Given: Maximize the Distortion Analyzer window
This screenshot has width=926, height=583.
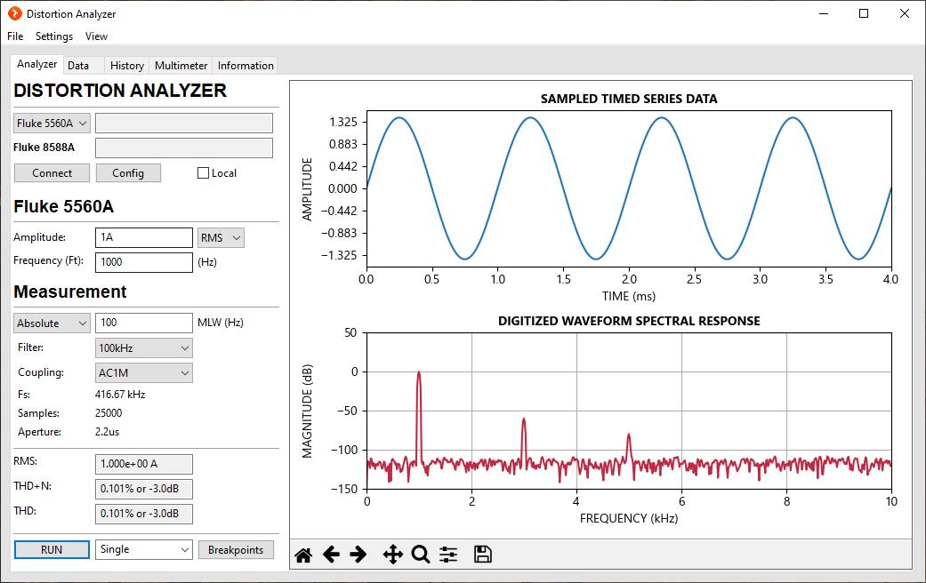Looking at the screenshot, I should click(864, 13).
